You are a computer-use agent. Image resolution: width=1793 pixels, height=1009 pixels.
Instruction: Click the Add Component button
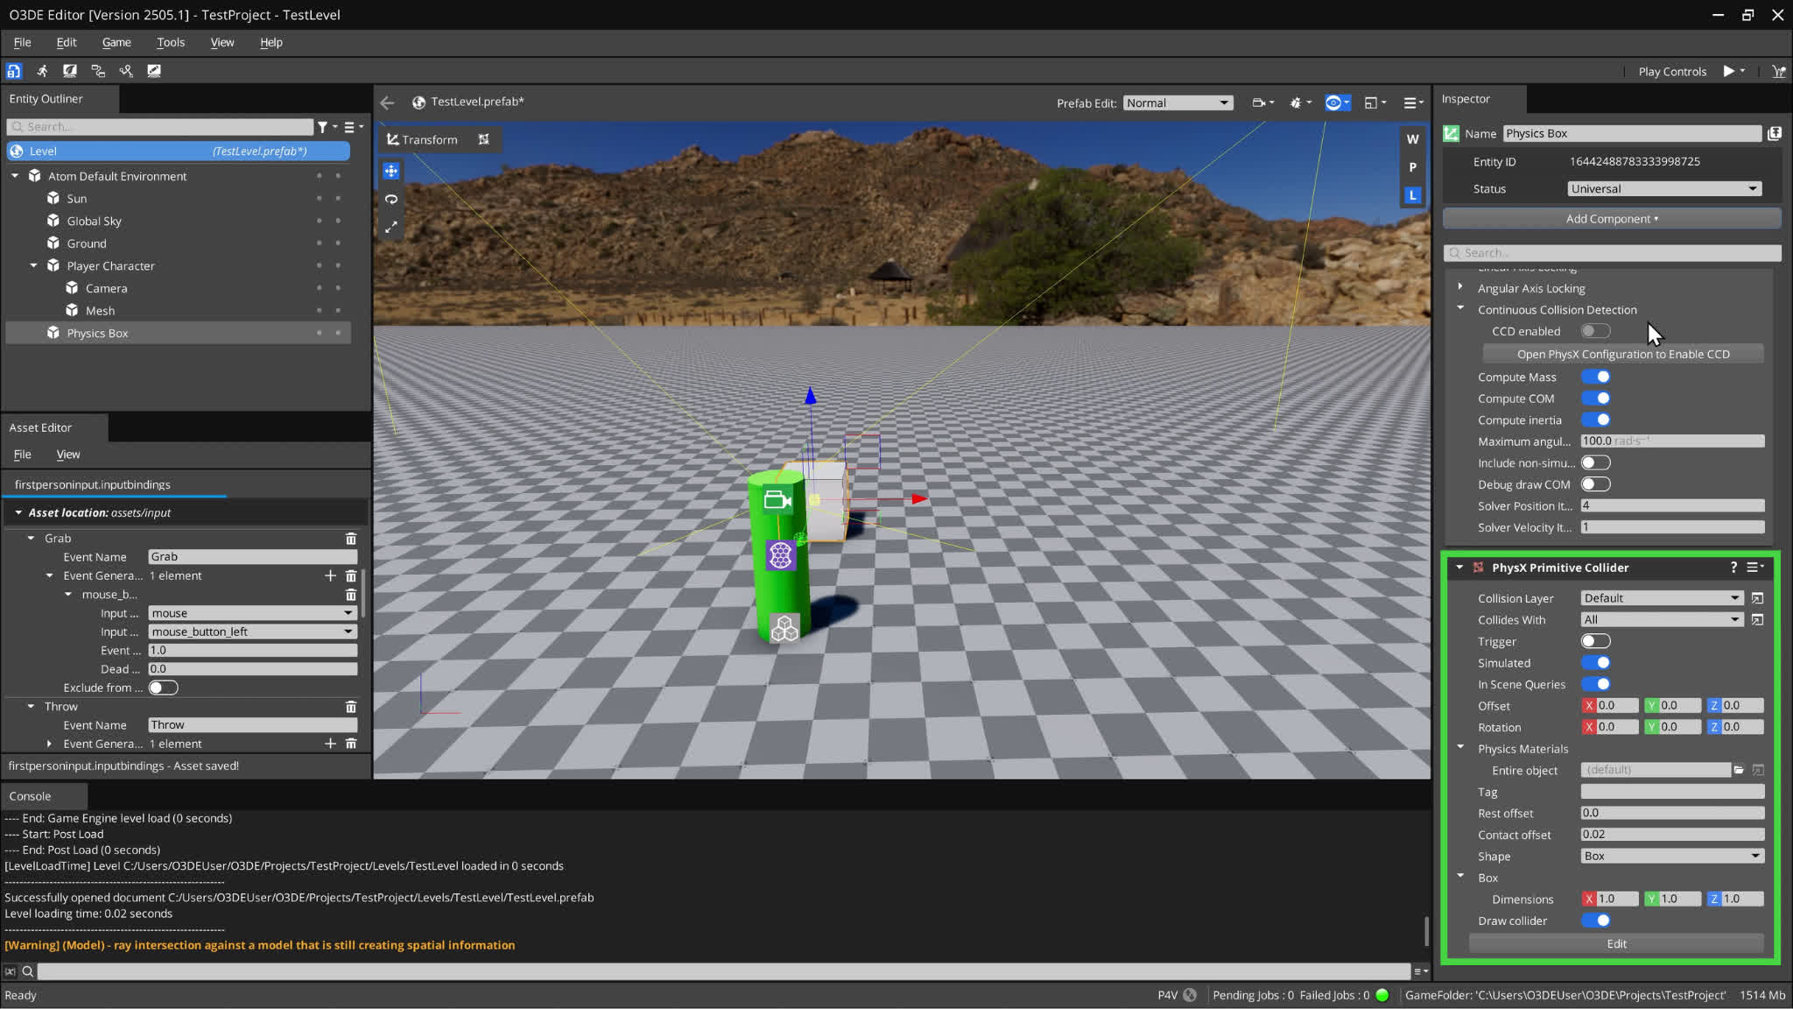tap(1612, 219)
